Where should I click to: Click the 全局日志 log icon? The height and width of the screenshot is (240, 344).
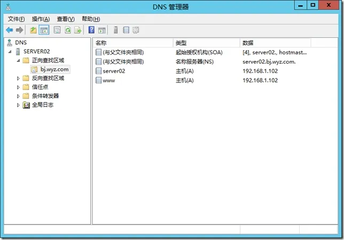pyautogui.click(x=26, y=105)
